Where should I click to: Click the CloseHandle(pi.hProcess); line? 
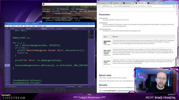tap(27, 80)
